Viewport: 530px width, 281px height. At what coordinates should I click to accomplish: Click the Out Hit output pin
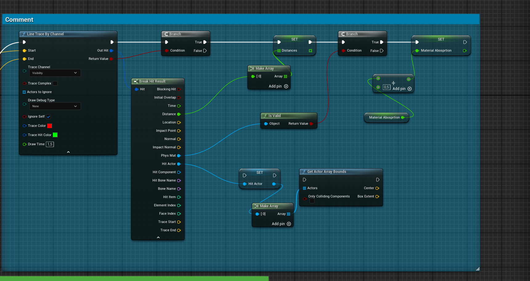click(x=111, y=51)
